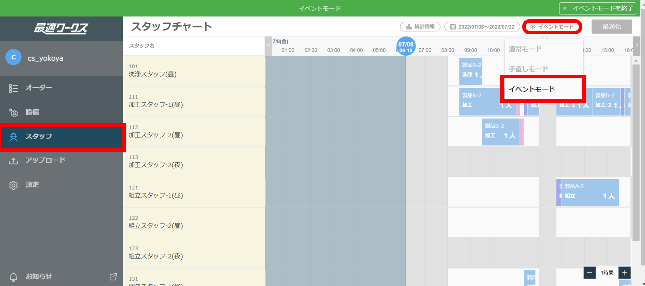Click the cs_yokoya user avatar circle

coord(13,58)
